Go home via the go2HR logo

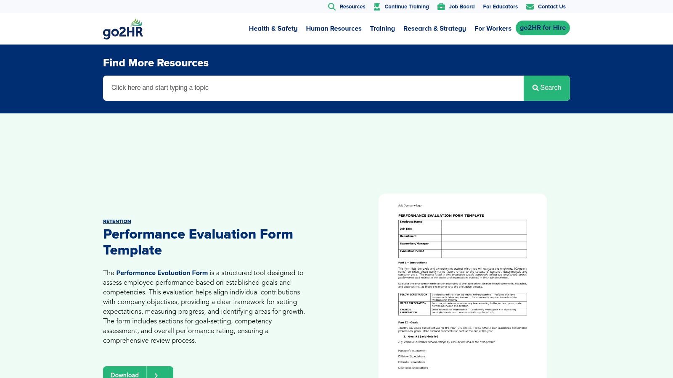(123, 29)
